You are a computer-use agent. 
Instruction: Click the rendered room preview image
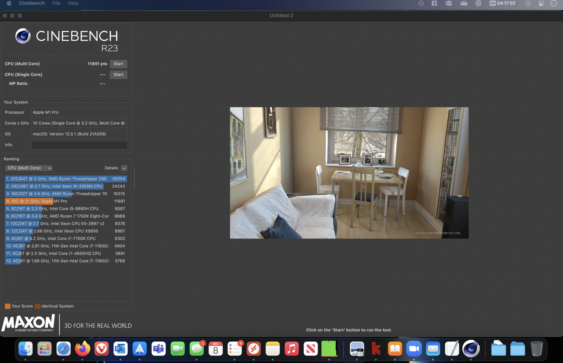click(x=349, y=173)
